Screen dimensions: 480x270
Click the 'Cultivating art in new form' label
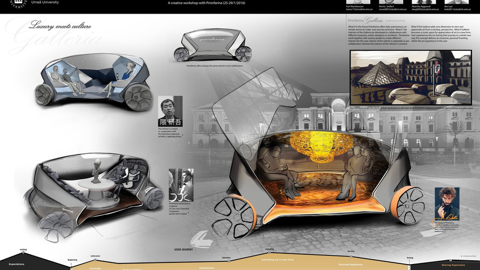(278, 260)
